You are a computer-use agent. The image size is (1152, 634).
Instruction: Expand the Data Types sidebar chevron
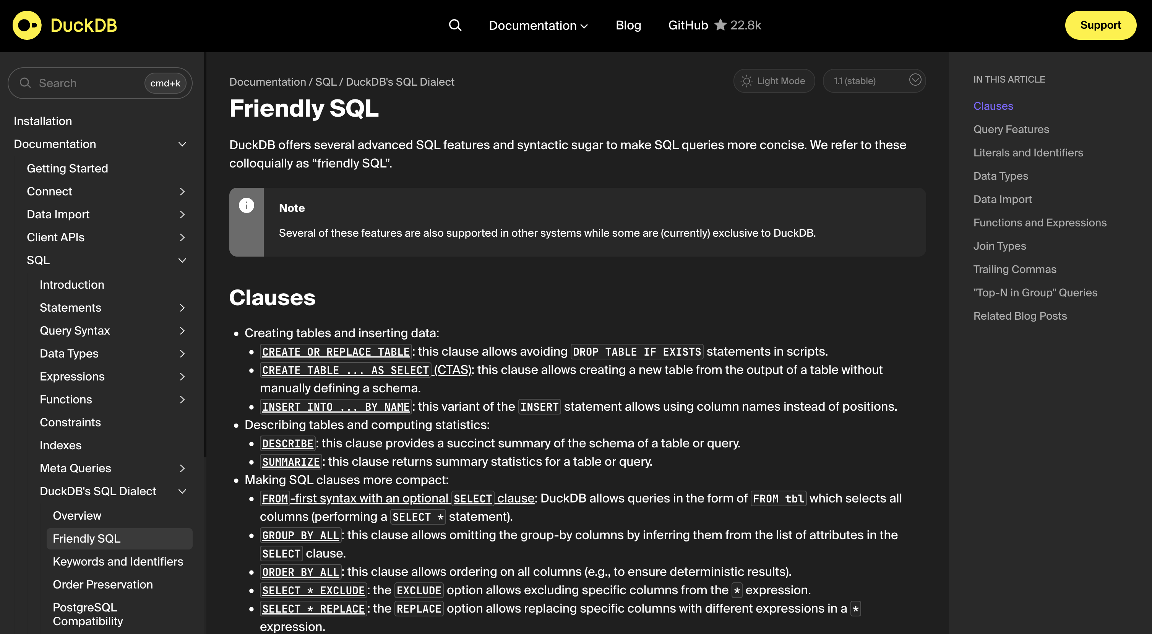[182, 353]
